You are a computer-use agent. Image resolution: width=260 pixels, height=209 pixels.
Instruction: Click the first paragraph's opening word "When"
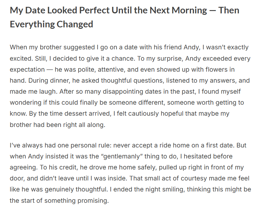pyautogui.click(x=18, y=47)
